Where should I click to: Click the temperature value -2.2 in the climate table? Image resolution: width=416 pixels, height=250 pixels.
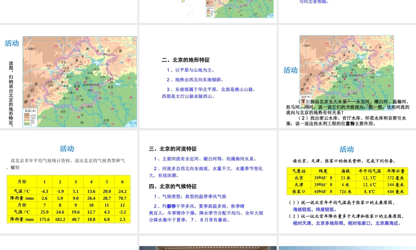click(x=122, y=212)
